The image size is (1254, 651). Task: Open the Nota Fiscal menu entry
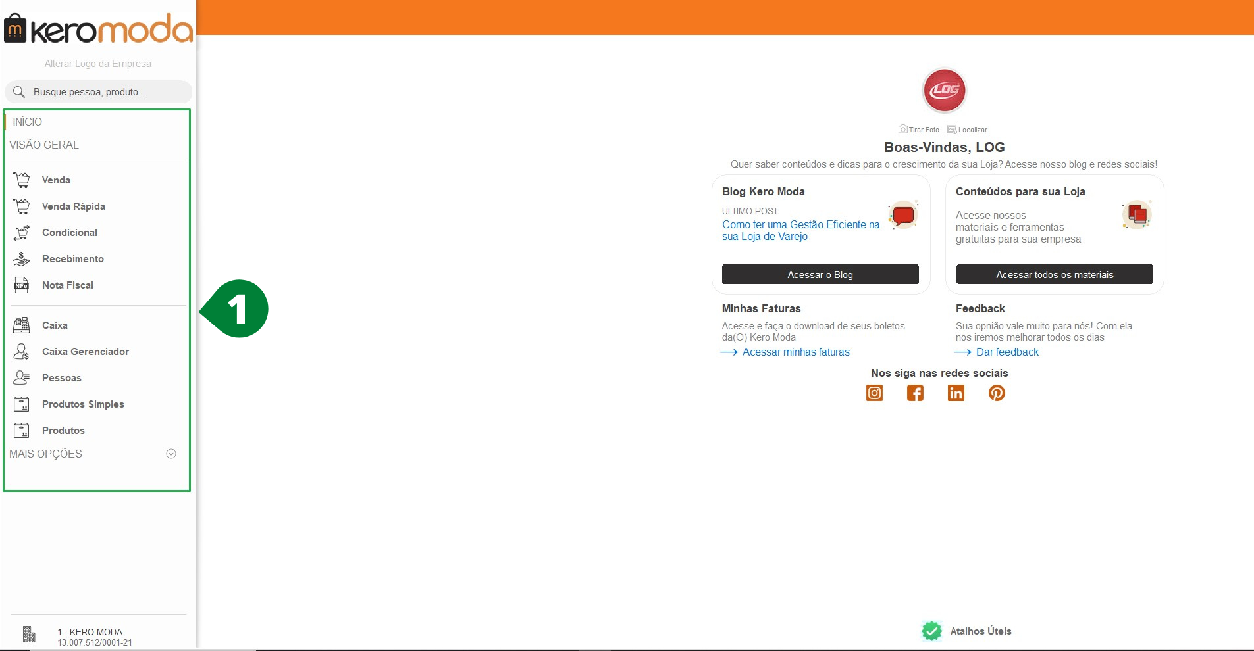pyautogui.click(x=68, y=285)
